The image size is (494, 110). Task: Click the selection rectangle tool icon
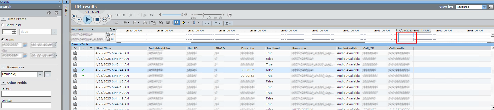coord(116,23)
